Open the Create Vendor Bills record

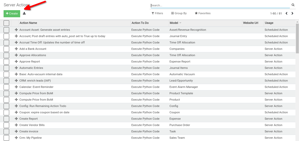tap(32, 125)
